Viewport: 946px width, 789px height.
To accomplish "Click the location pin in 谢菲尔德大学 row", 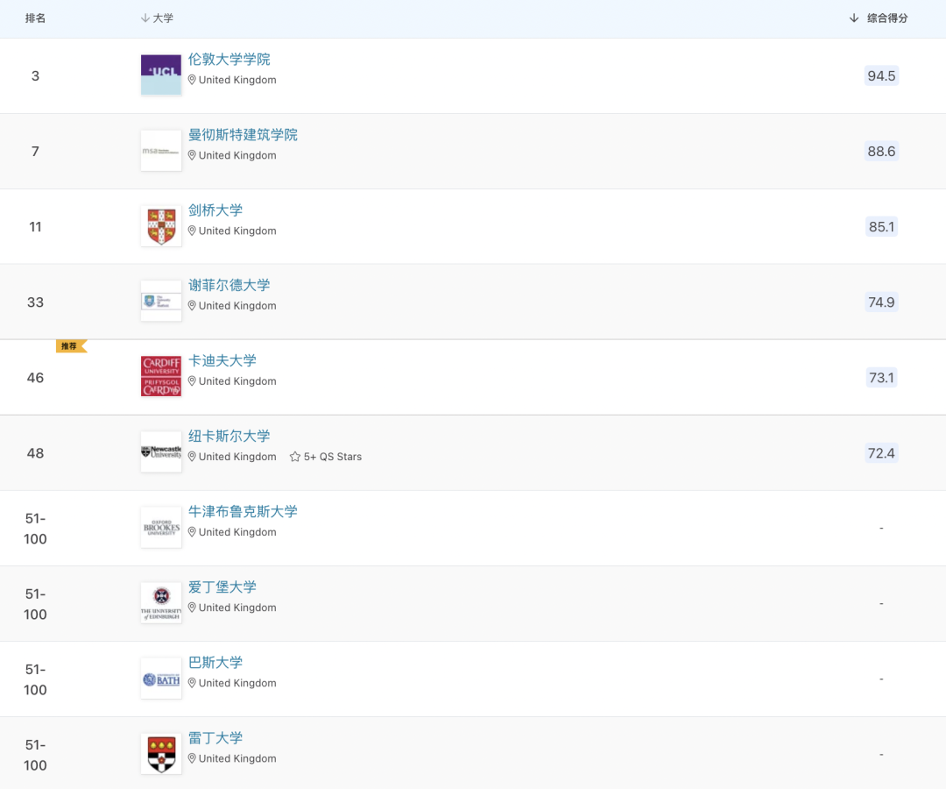I will click(x=192, y=305).
